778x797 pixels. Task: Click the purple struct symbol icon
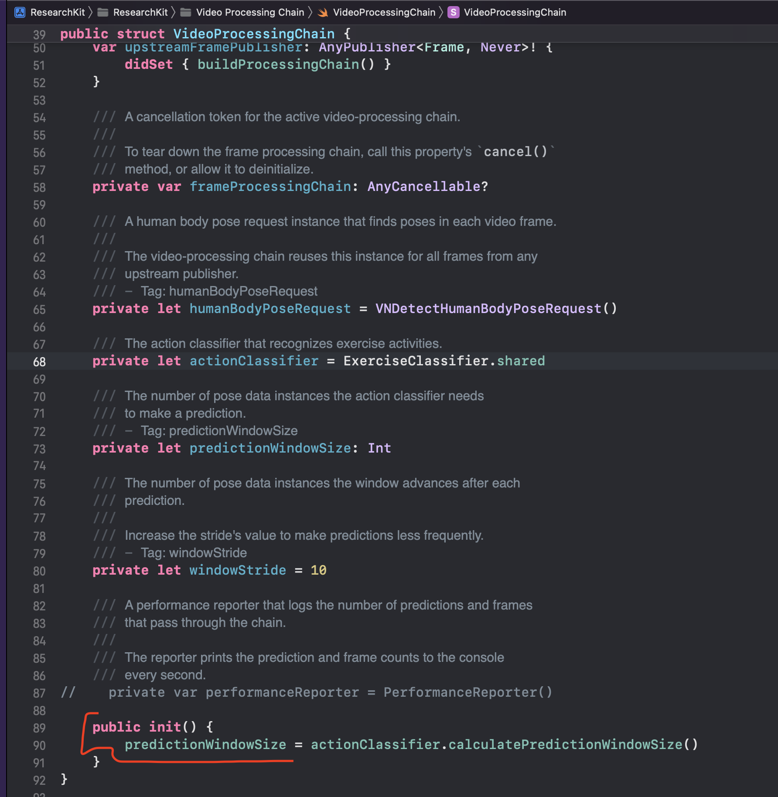pyautogui.click(x=454, y=12)
